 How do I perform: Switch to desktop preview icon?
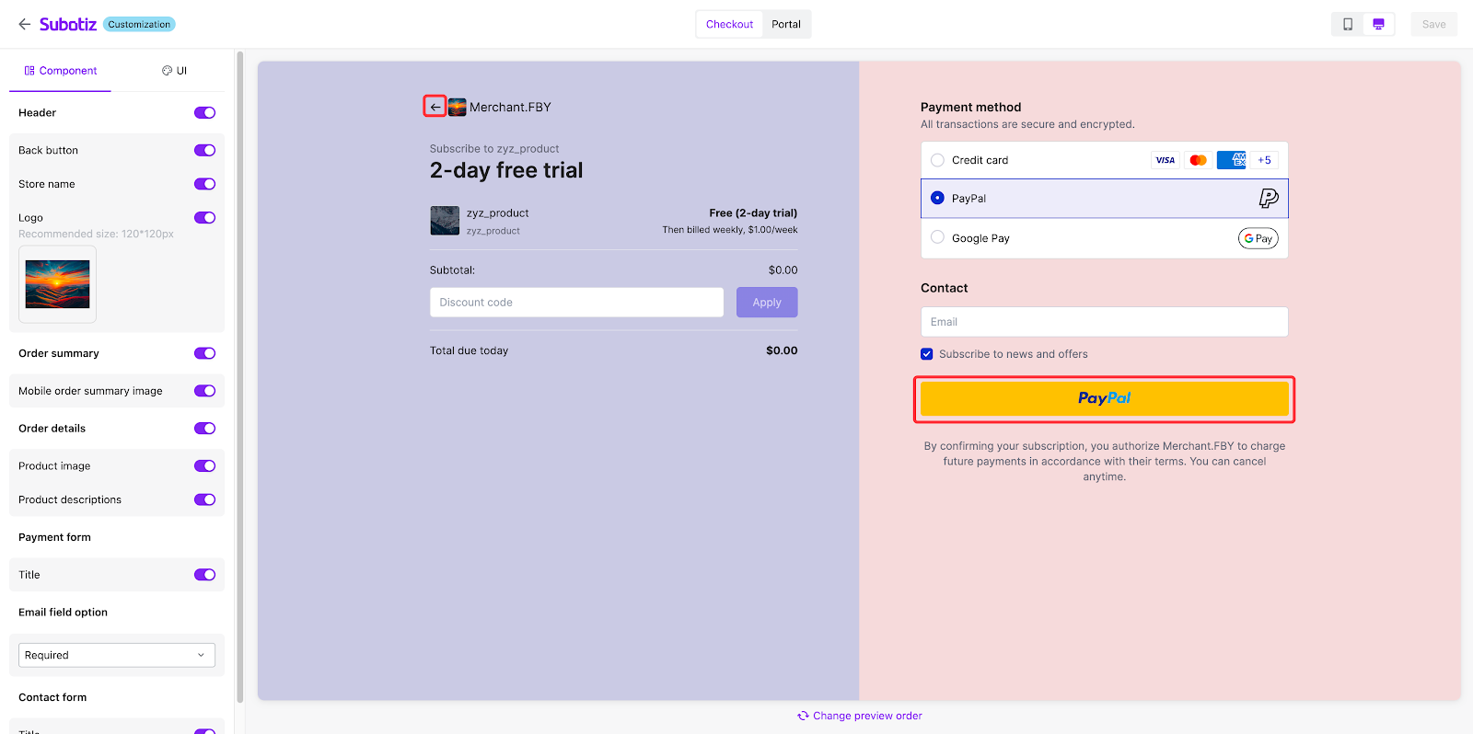(x=1378, y=24)
